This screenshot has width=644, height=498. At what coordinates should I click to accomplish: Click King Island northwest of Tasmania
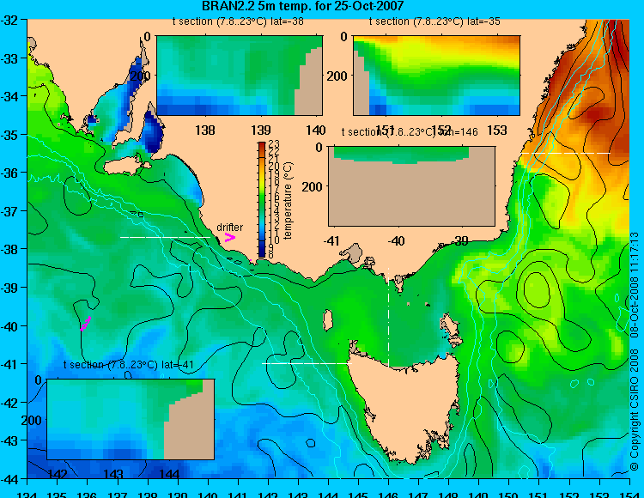[x=327, y=320]
